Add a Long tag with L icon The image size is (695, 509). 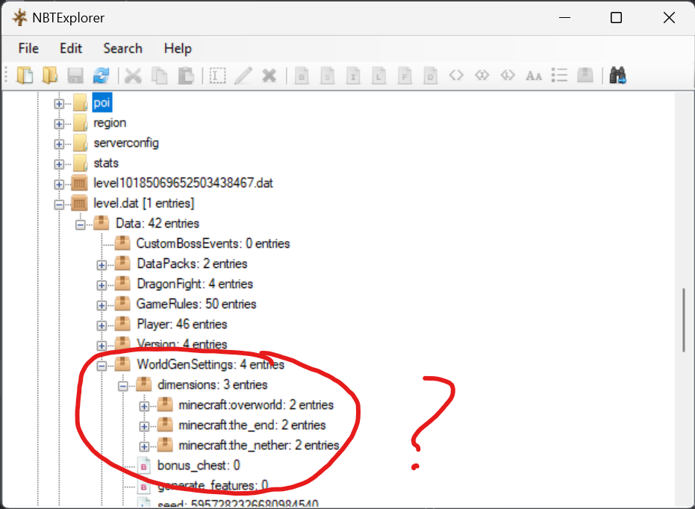[x=378, y=75]
